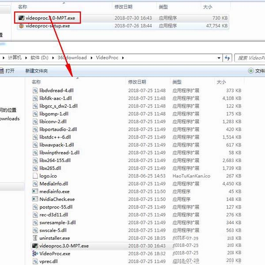Viewport: 265px width, 265px height.
Task: Click the videoproc-setup.exe installer icon
Action: [22, 26]
